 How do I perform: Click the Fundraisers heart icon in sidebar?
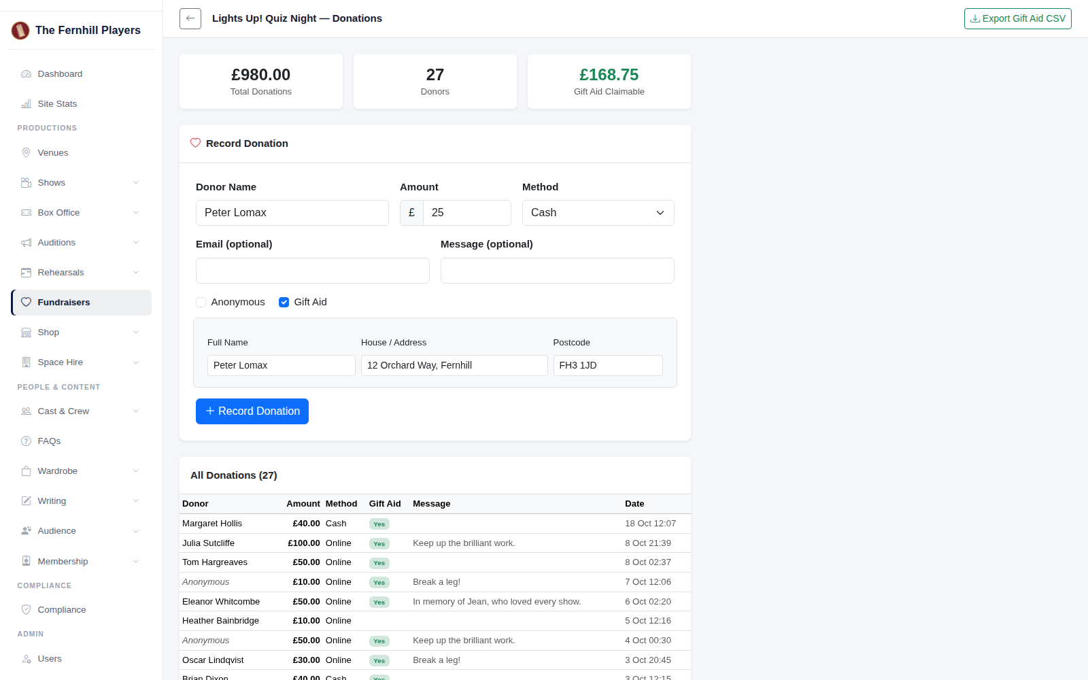(26, 303)
